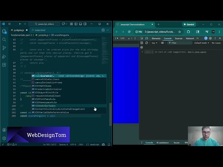The height and width of the screenshot is (167, 223).
Task: Toggle bottom panel visibility in VS Code
Action: click(x=80, y=24)
